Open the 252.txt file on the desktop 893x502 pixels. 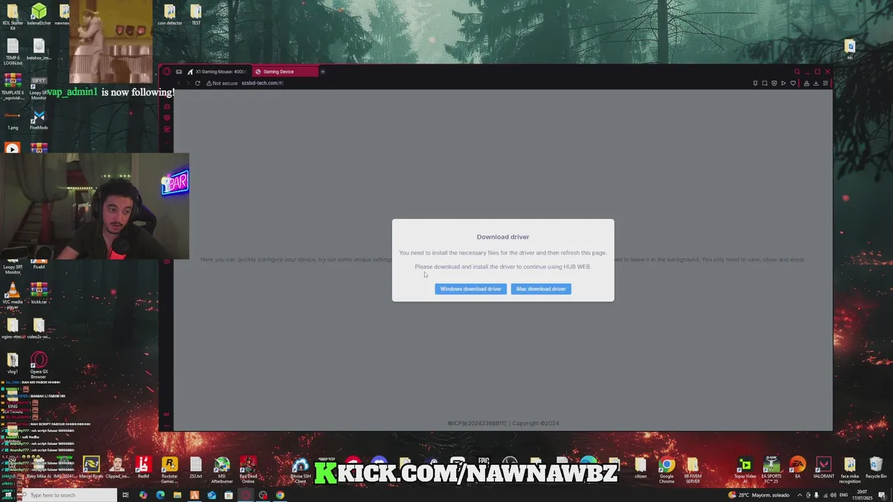(196, 469)
